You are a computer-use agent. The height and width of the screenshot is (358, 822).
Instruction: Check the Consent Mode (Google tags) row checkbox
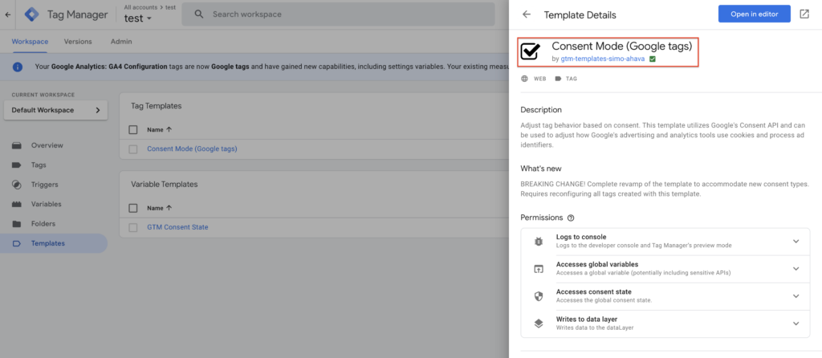tap(133, 148)
